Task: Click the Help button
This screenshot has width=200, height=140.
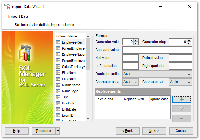Action: point(17,131)
